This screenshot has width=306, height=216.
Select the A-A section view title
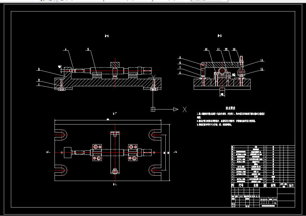click(107, 36)
